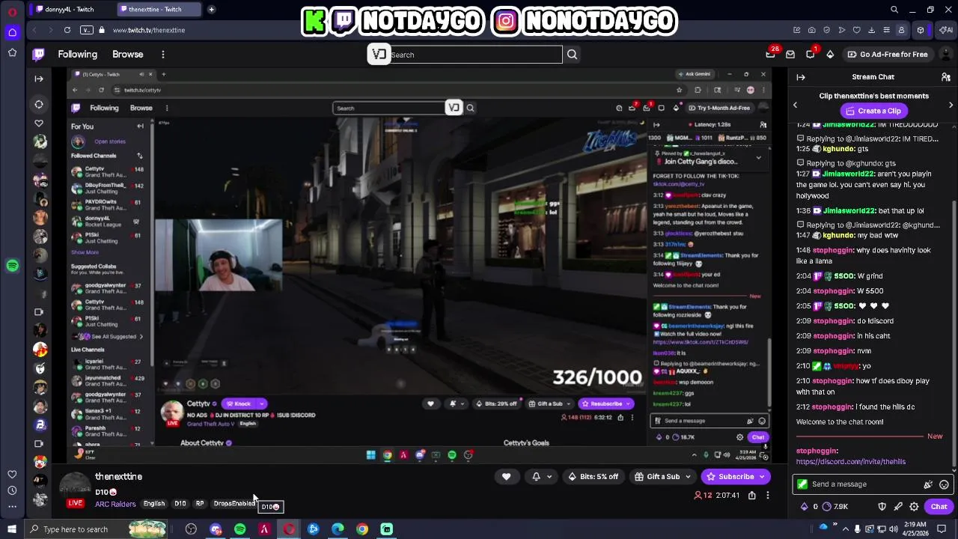Click thenexttine's stream video player
The image size is (958, 539).
coord(419,266)
